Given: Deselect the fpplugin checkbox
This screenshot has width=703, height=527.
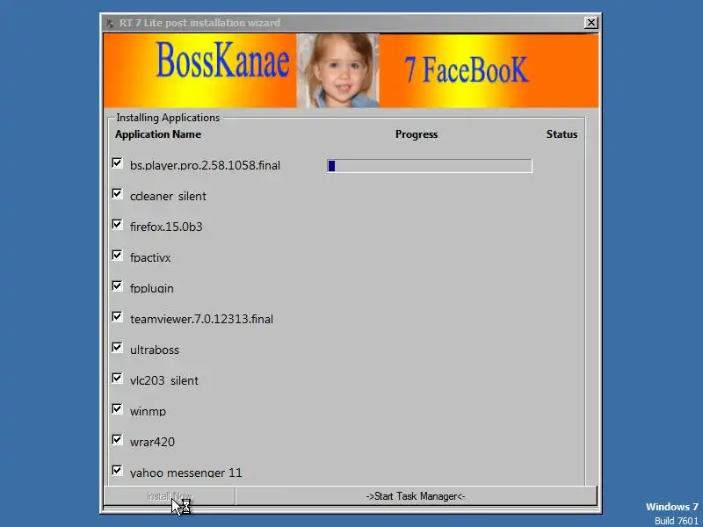Looking at the screenshot, I should click(117, 286).
